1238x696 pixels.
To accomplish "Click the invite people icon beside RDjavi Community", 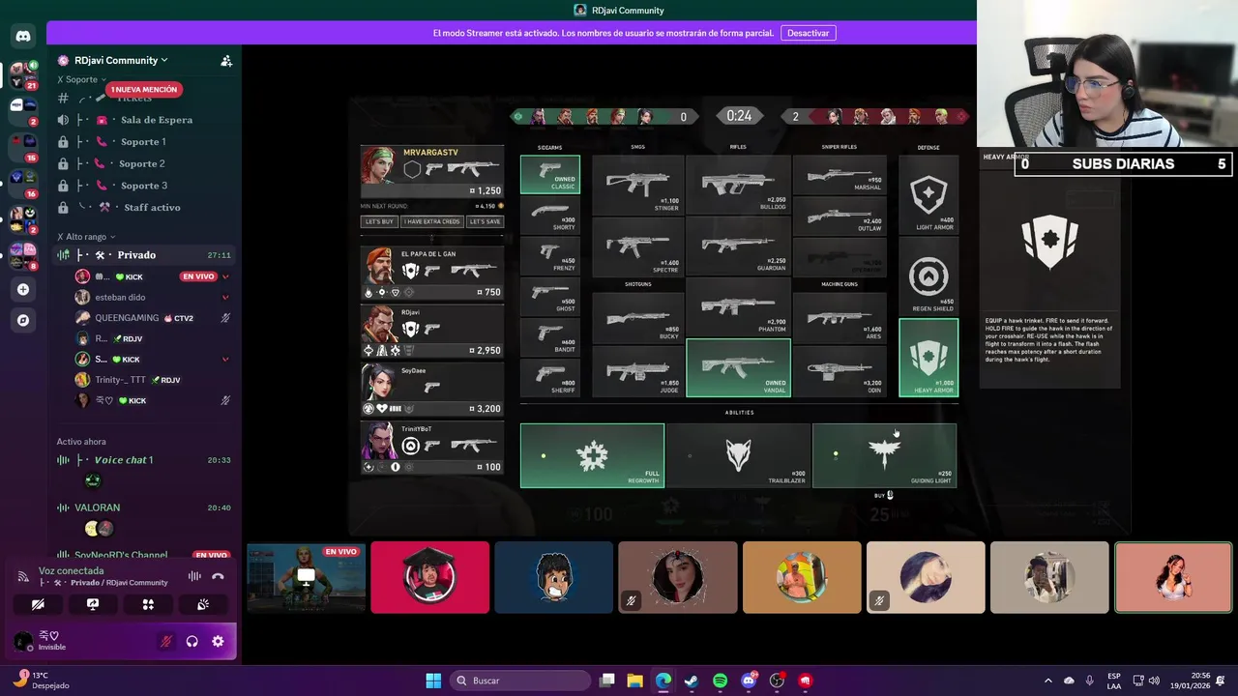I will coord(226,60).
